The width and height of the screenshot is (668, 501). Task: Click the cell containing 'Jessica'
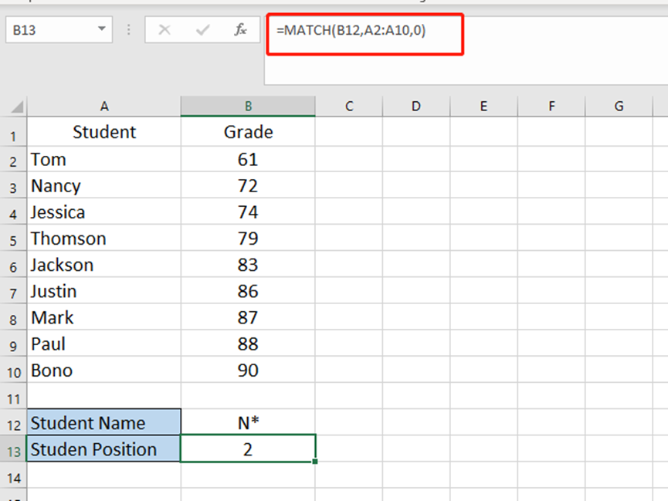[104, 212]
